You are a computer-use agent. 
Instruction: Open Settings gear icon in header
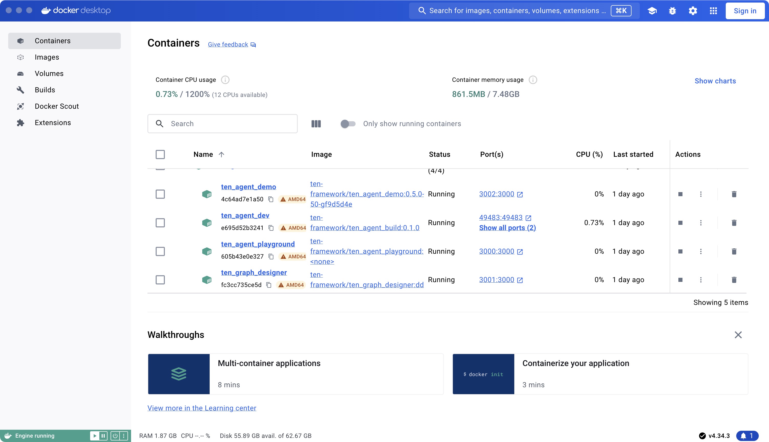693,11
